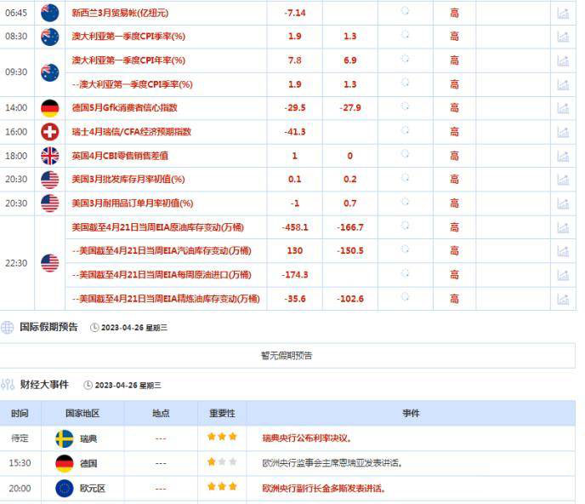This screenshot has height=504, width=585.
Task: Click US flag at 22:30
Action: (49, 263)
